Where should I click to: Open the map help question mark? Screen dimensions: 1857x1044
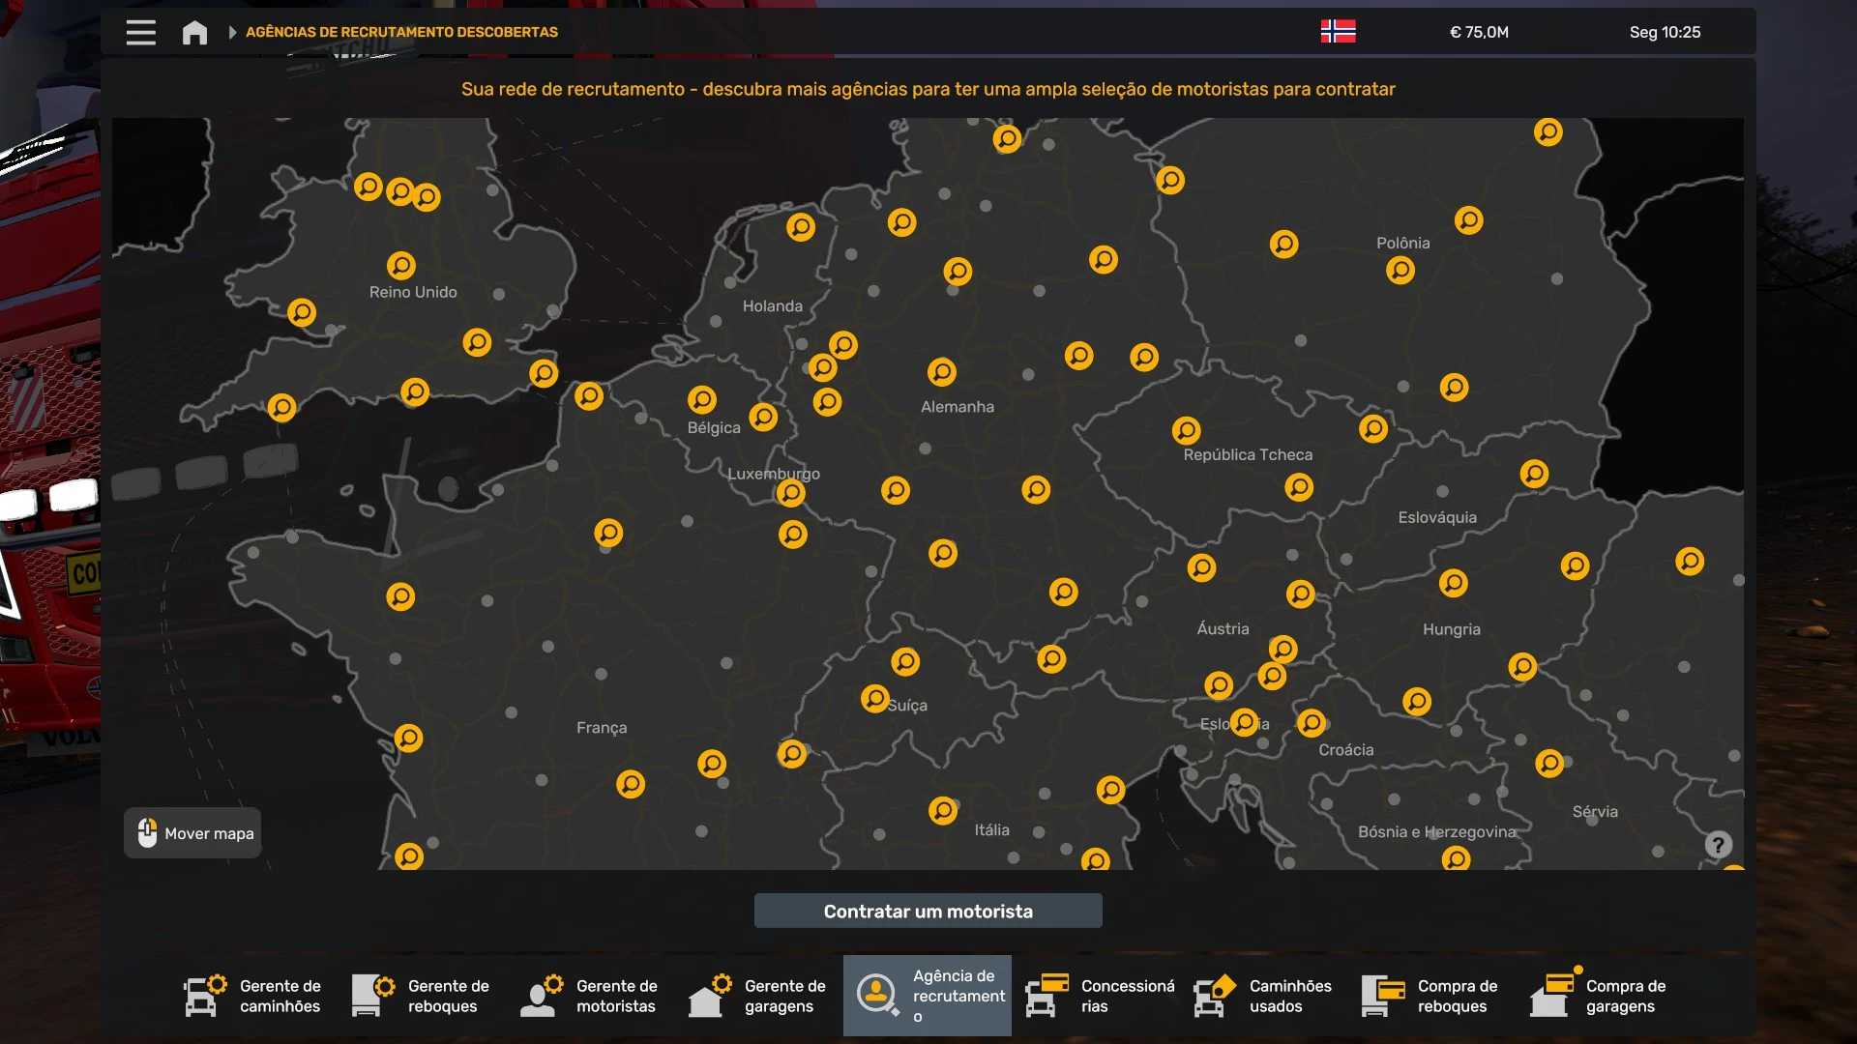tap(1718, 845)
